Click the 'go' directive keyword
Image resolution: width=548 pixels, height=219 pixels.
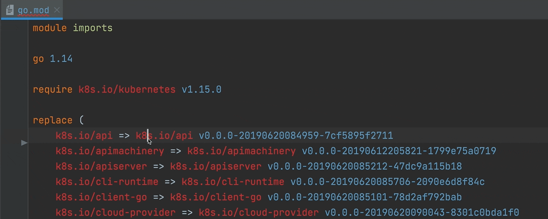tap(38, 59)
